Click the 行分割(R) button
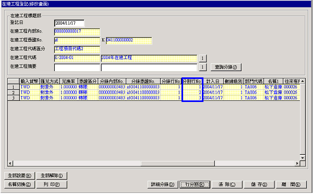The image size is (313, 194). coord(195,185)
